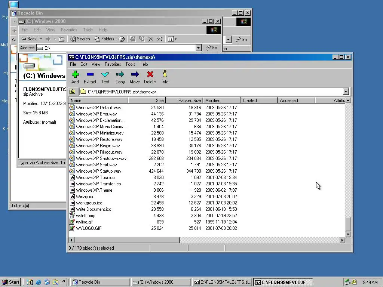Open the Help menu in 7-Zip
The height and width of the screenshot is (287, 383).
[144, 64]
